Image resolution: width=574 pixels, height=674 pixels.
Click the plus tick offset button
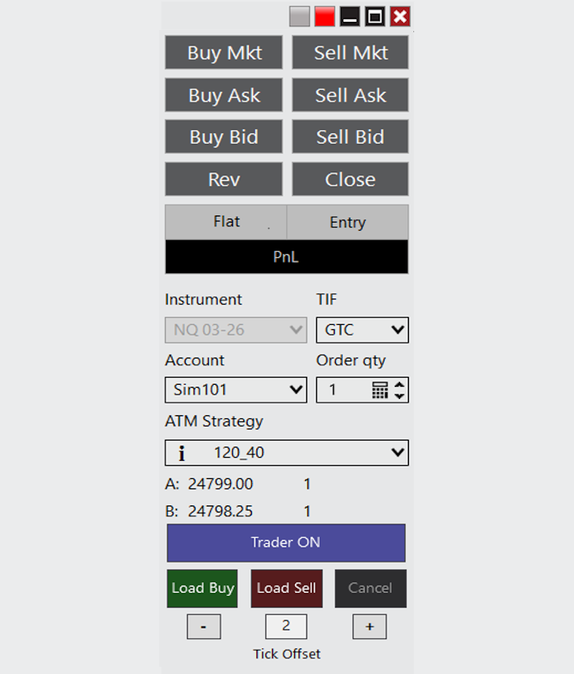tap(370, 627)
